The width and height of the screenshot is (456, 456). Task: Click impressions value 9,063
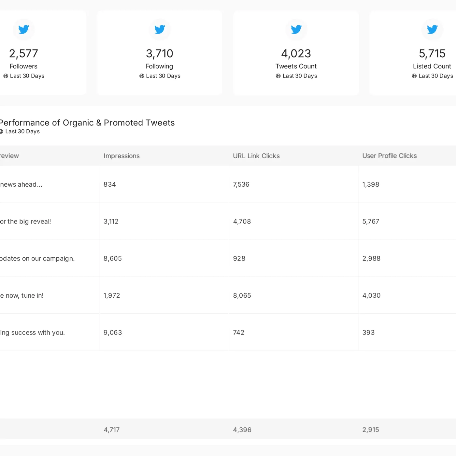[113, 333]
